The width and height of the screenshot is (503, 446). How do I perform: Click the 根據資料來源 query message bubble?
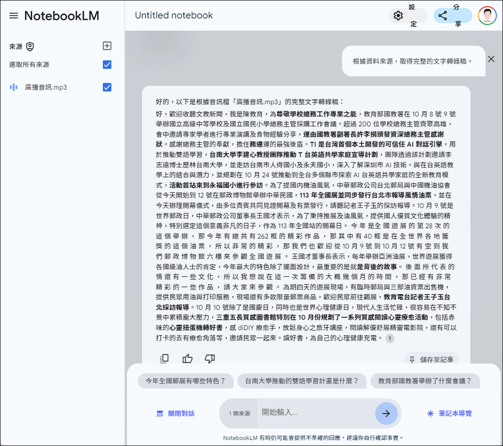[414, 61]
